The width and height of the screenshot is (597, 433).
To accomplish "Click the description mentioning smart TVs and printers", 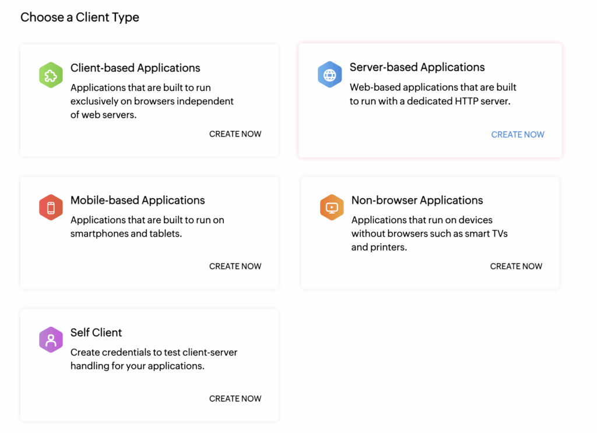I will pyautogui.click(x=430, y=233).
